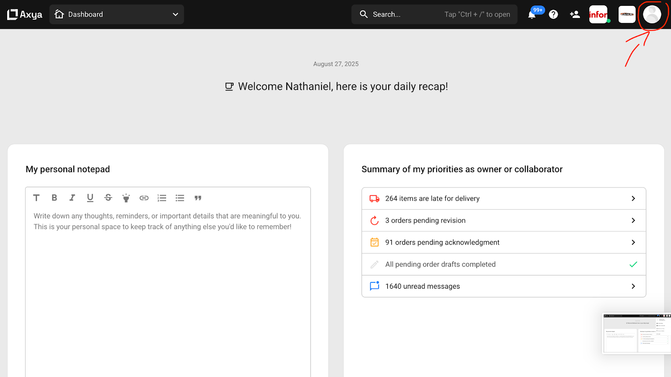Click the add user icon
671x377 pixels.
(575, 15)
